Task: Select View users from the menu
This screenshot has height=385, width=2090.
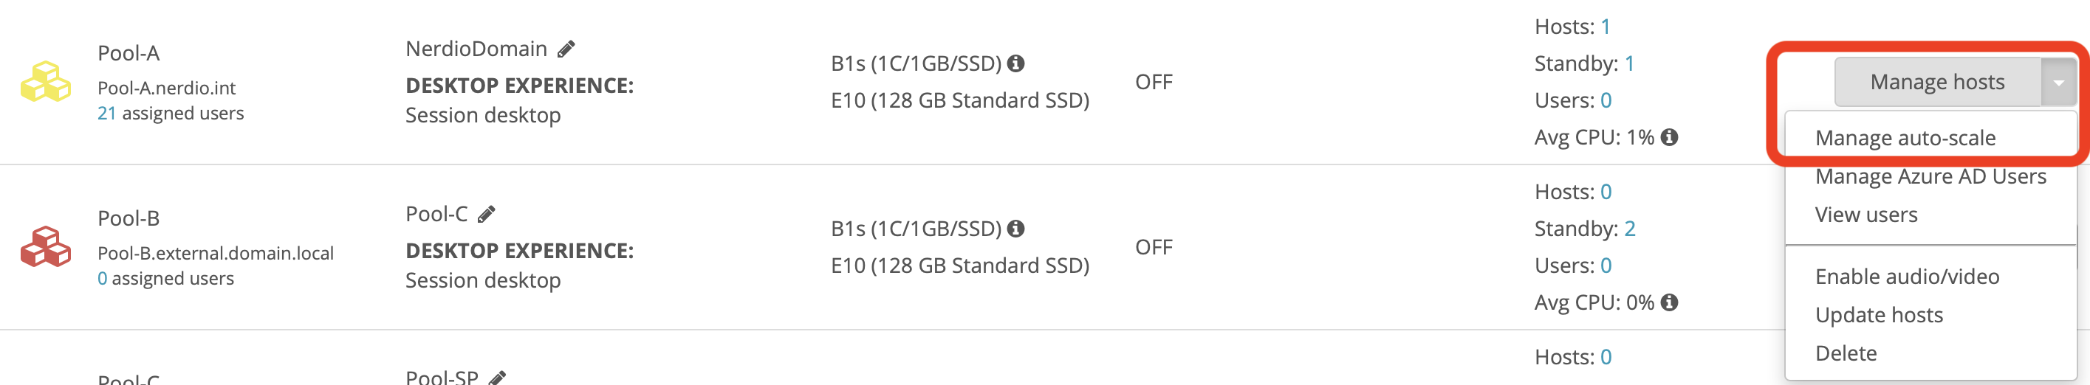Action: click(x=1866, y=215)
